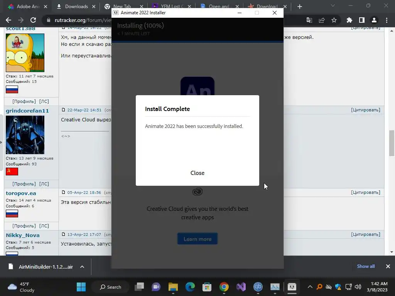Open post link icon for 05-Апр-22 18:56
This screenshot has height=296, width=395.
[x=64, y=192]
